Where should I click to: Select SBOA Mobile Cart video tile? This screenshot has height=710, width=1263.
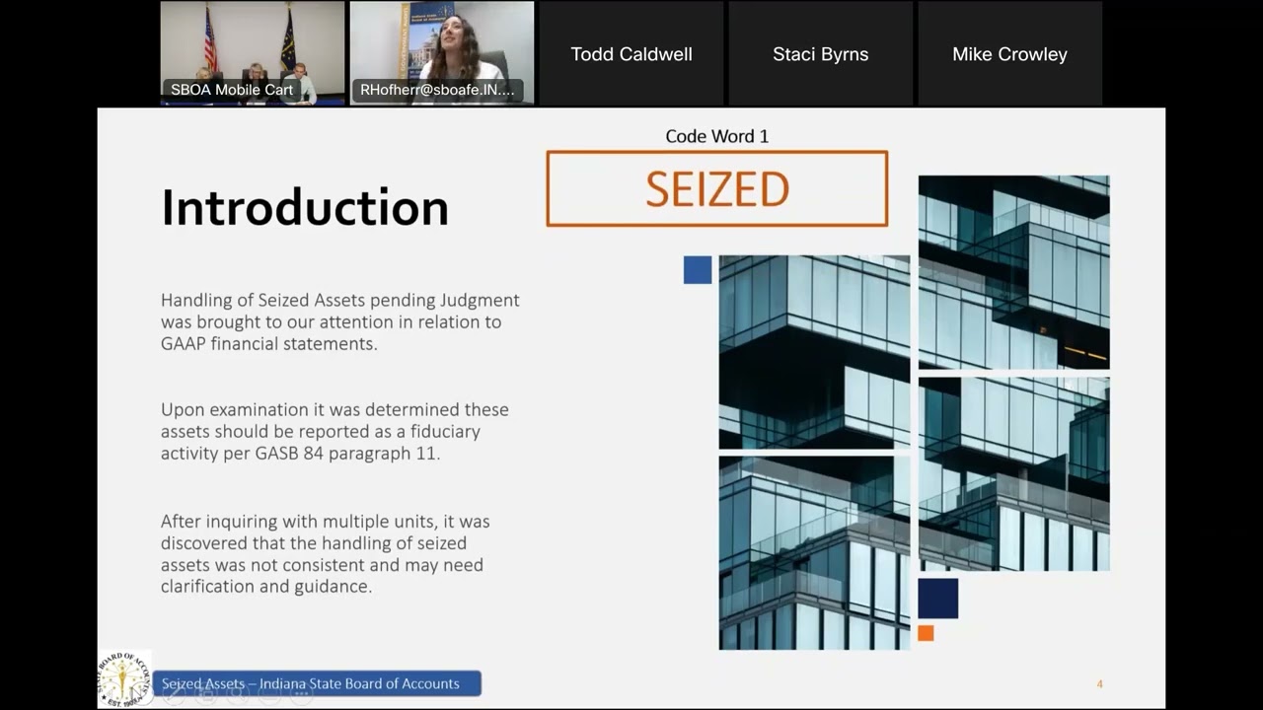point(253,53)
